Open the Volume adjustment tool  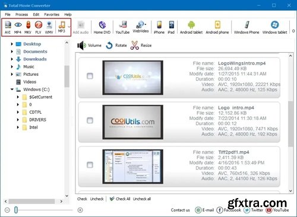pyautogui.click(x=89, y=46)
